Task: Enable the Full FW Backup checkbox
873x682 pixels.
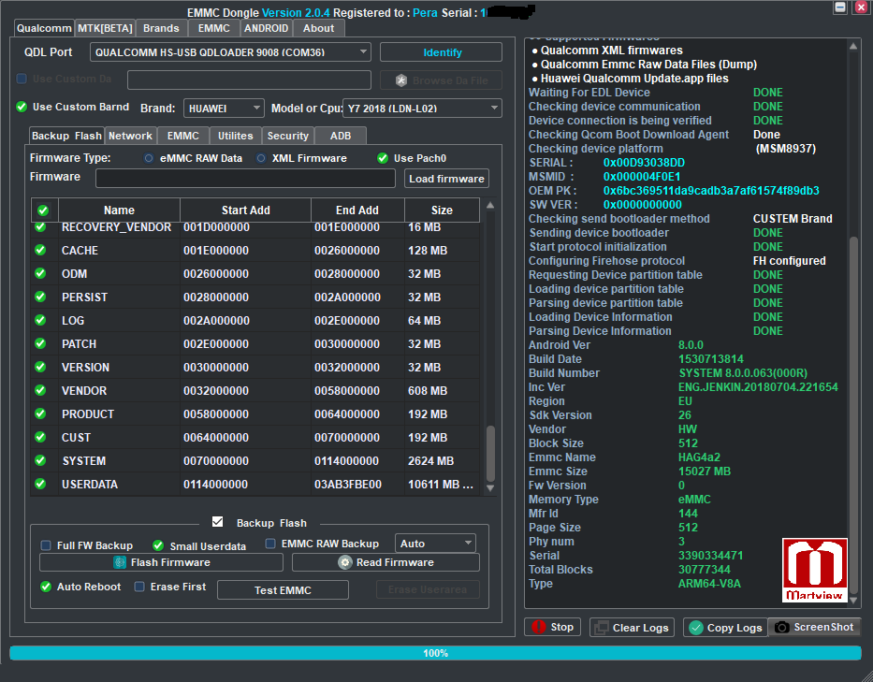Action: click(x=46, y=545)
